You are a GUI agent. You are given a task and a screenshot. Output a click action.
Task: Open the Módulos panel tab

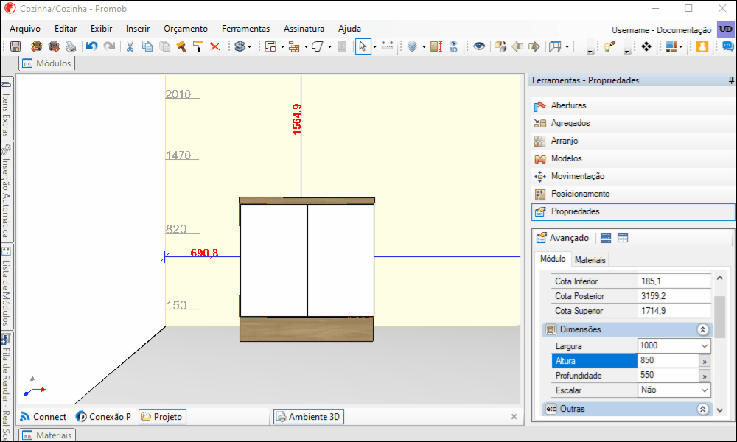click(47, 63)
